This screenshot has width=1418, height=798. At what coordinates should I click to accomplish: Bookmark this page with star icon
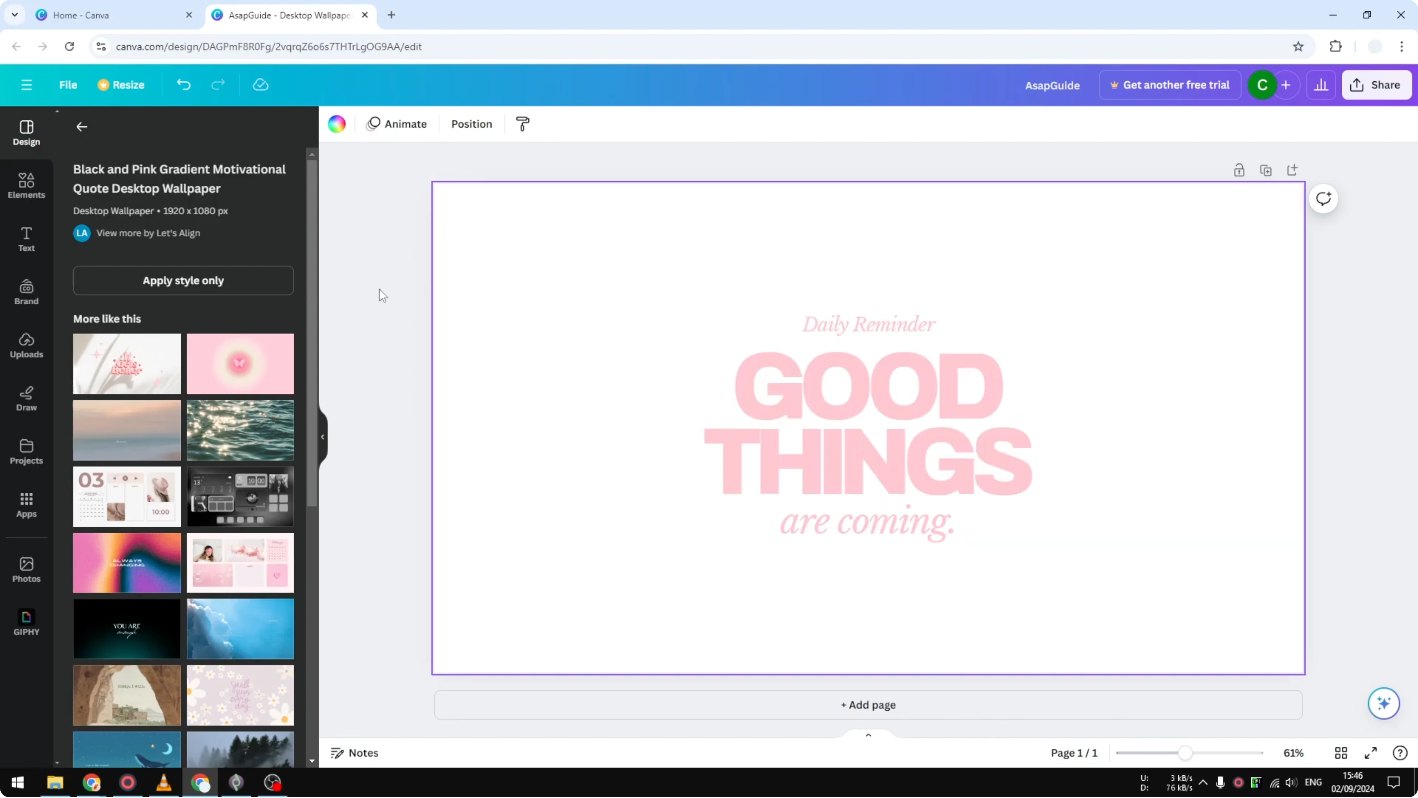1298,47
